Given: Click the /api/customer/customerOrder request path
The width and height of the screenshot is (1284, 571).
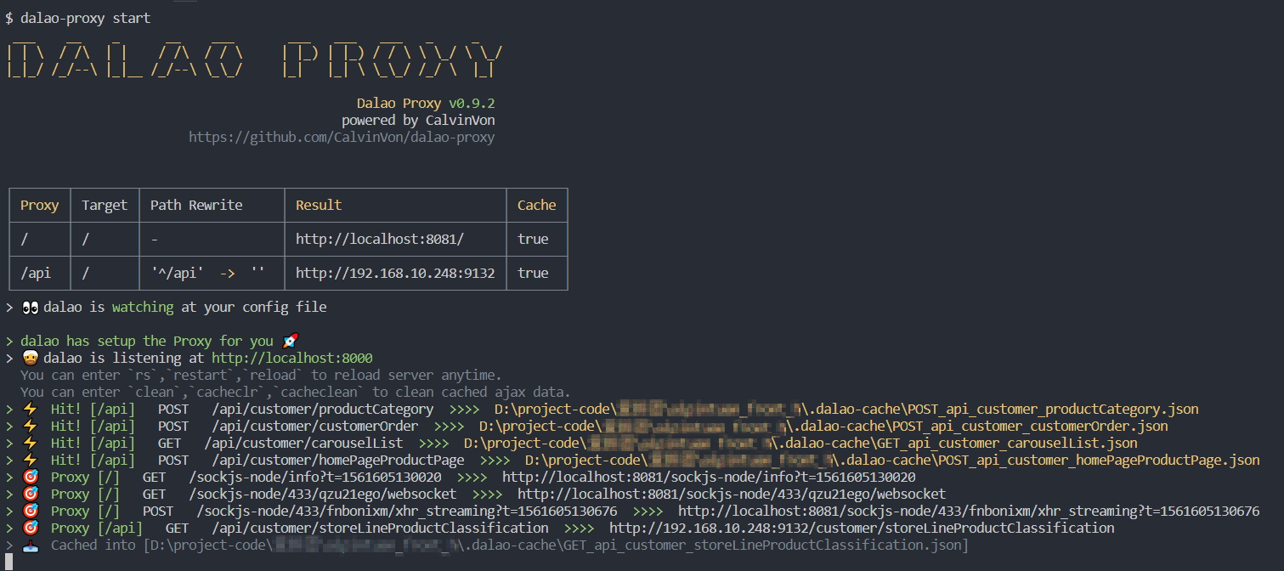Looking at the screenshot, I should point(315,426).
